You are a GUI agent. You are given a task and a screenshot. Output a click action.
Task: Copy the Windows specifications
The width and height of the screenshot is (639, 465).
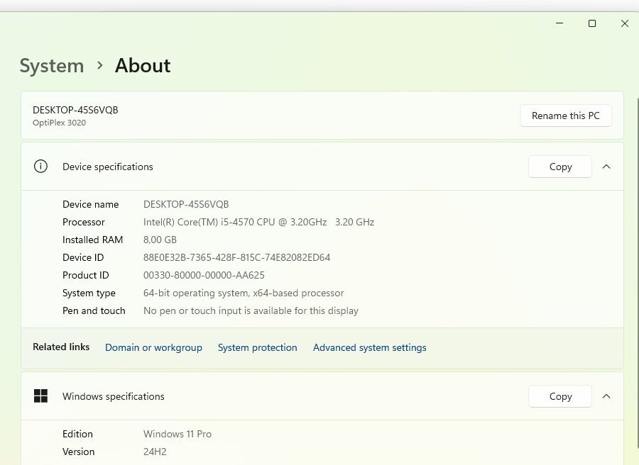pos(560,396)
